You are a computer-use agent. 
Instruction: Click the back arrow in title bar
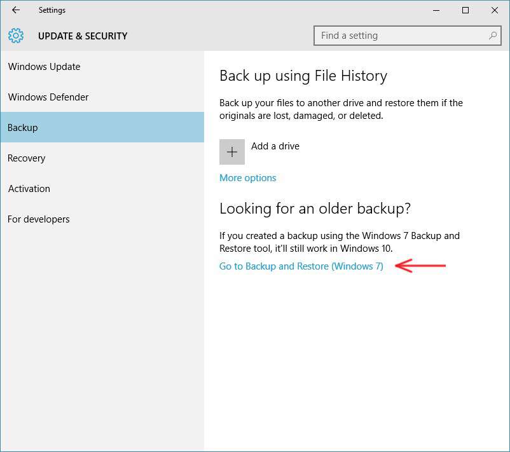16,10
